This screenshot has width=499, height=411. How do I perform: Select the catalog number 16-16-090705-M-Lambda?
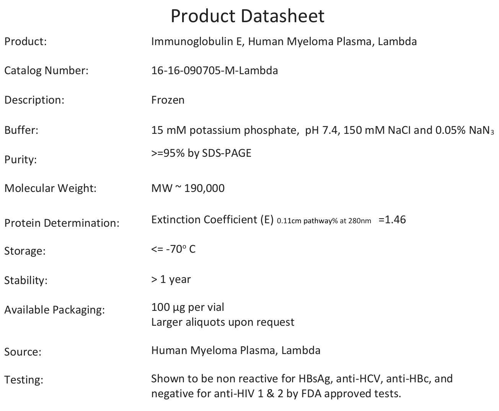[x=214, y=71]
